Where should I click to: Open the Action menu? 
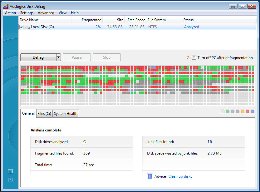pos(10,13)
